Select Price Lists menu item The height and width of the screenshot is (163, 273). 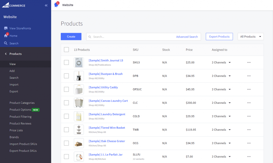pyautogui.click(x=16, y=130)
